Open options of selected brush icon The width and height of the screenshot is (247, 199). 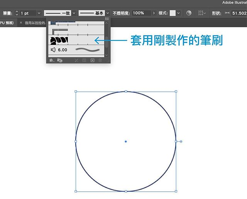point(84,60)
